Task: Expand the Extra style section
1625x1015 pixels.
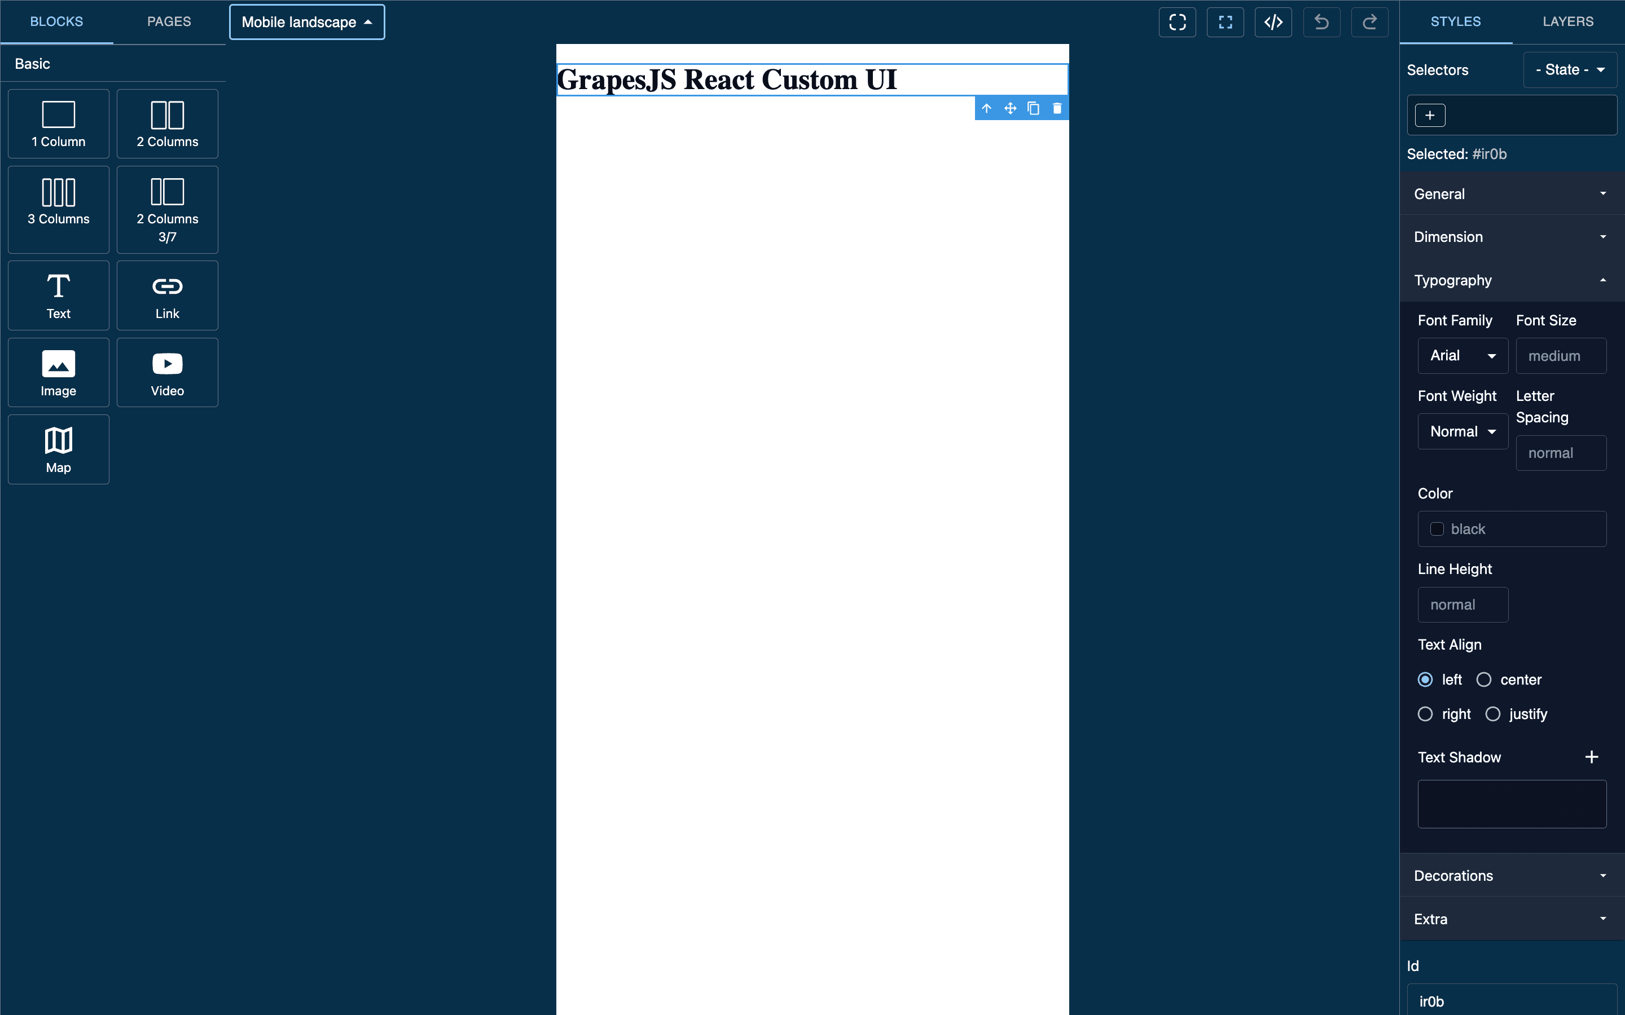Action: [1512, 919]
